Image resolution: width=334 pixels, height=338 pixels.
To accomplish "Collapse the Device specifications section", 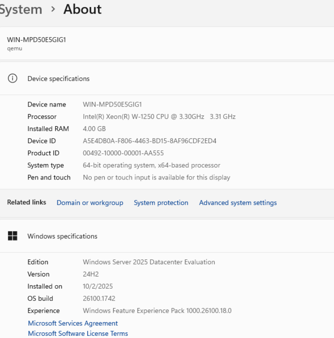I will coord(59,79).
